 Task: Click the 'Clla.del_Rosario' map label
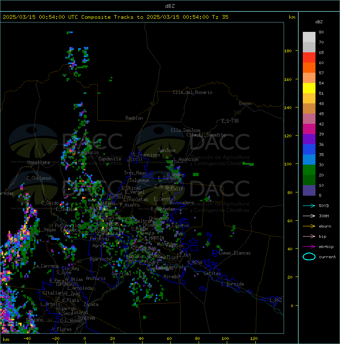coord(192,92)
